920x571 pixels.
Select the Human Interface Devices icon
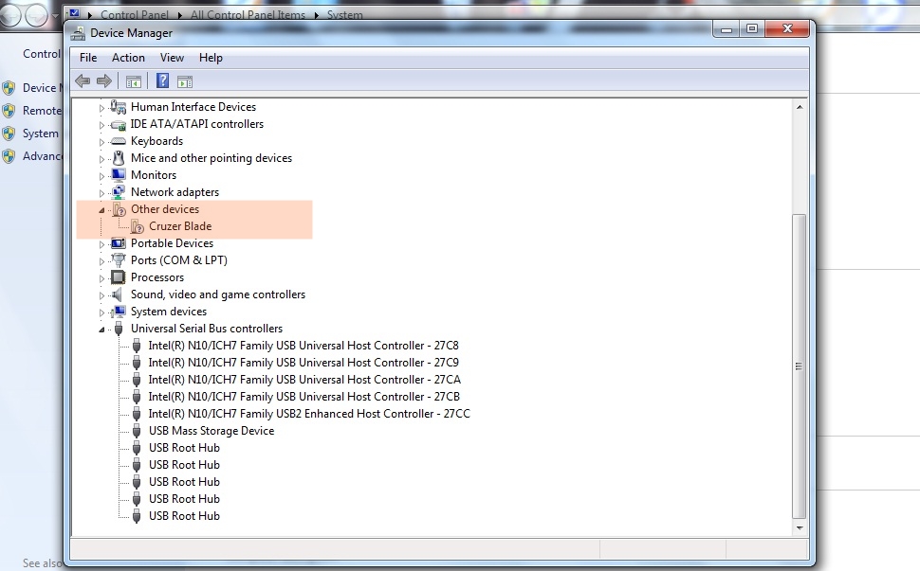tap(118, 107)
